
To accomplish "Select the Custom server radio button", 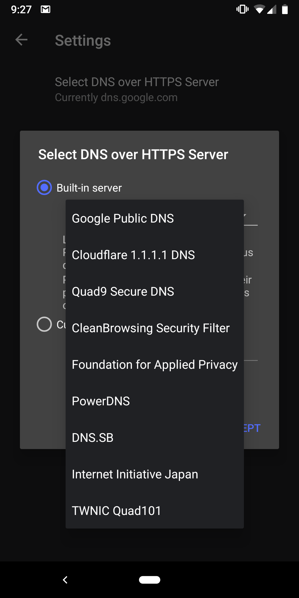I will point(44,324).
